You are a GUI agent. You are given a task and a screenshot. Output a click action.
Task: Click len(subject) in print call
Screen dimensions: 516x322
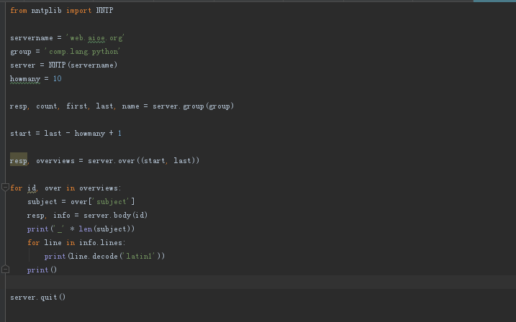click(x=104, y=229)
